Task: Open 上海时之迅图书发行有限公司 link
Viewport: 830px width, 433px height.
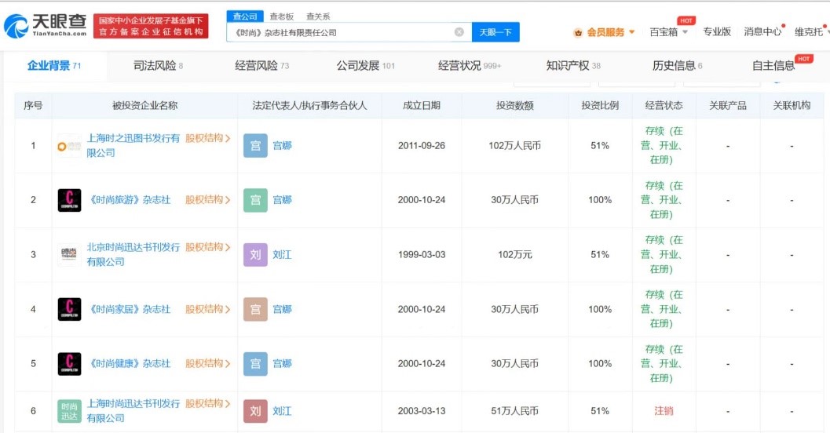Action: (133, 145)
